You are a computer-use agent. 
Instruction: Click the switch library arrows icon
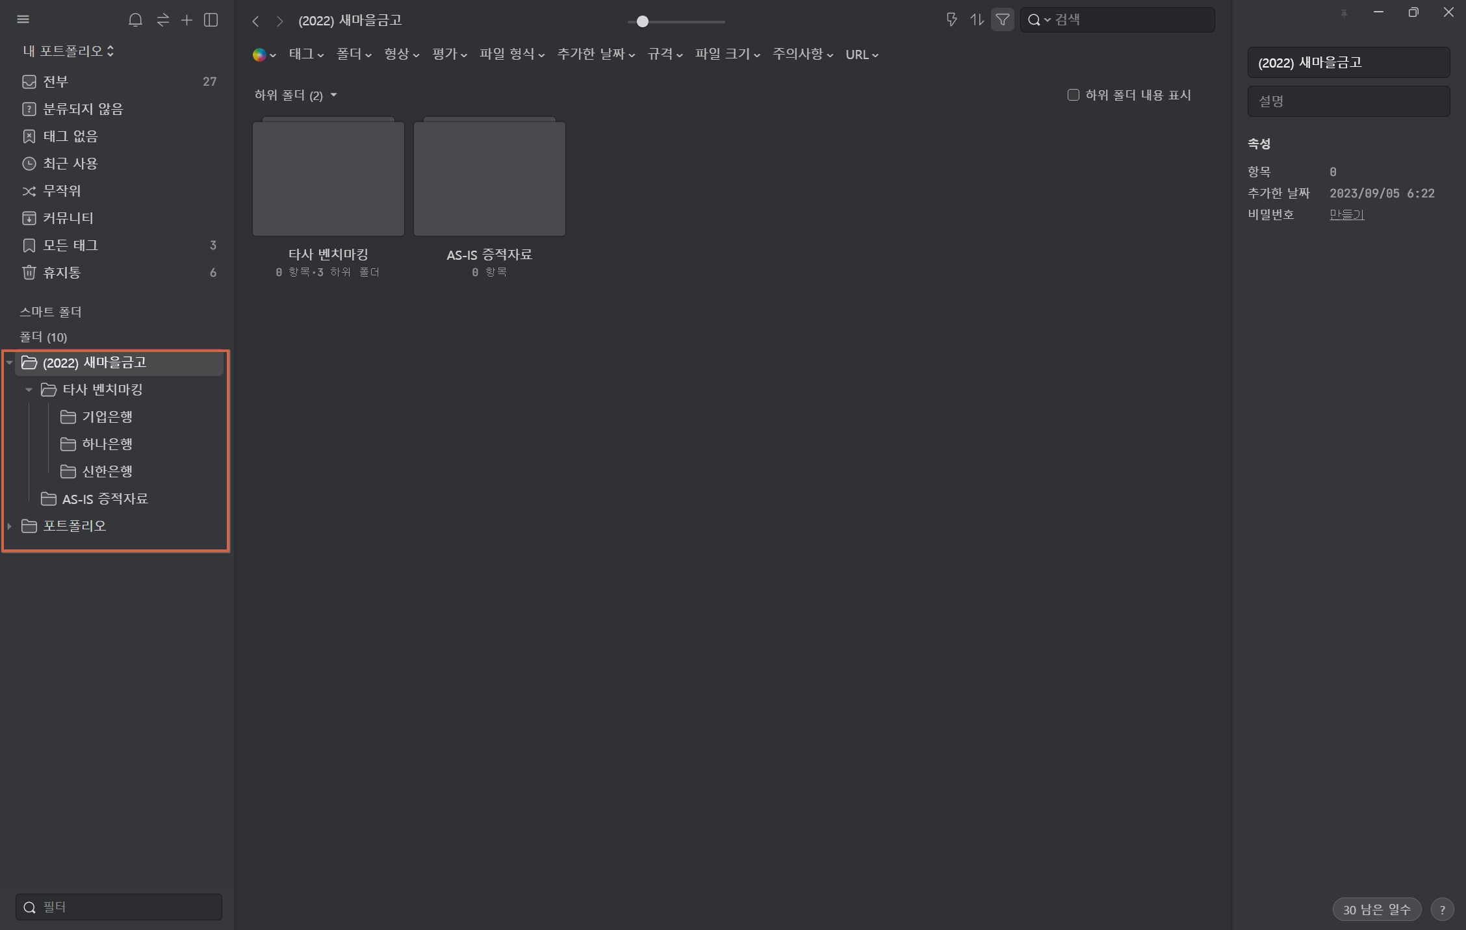tap(162, 20)
